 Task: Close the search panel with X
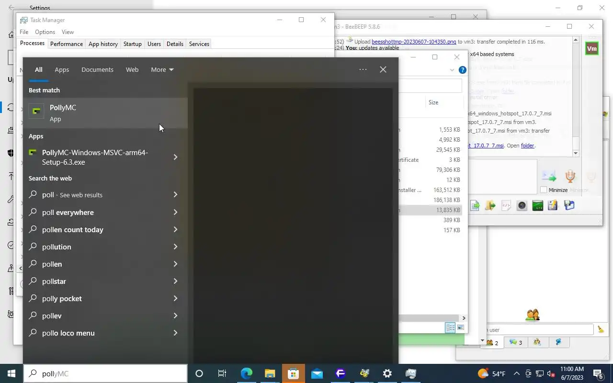point(383,69)
